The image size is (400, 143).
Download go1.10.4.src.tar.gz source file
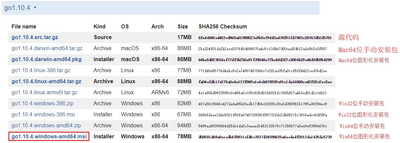35,37
